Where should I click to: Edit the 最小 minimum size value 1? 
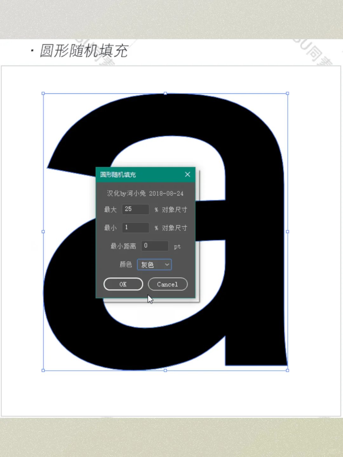coord(135,227)
